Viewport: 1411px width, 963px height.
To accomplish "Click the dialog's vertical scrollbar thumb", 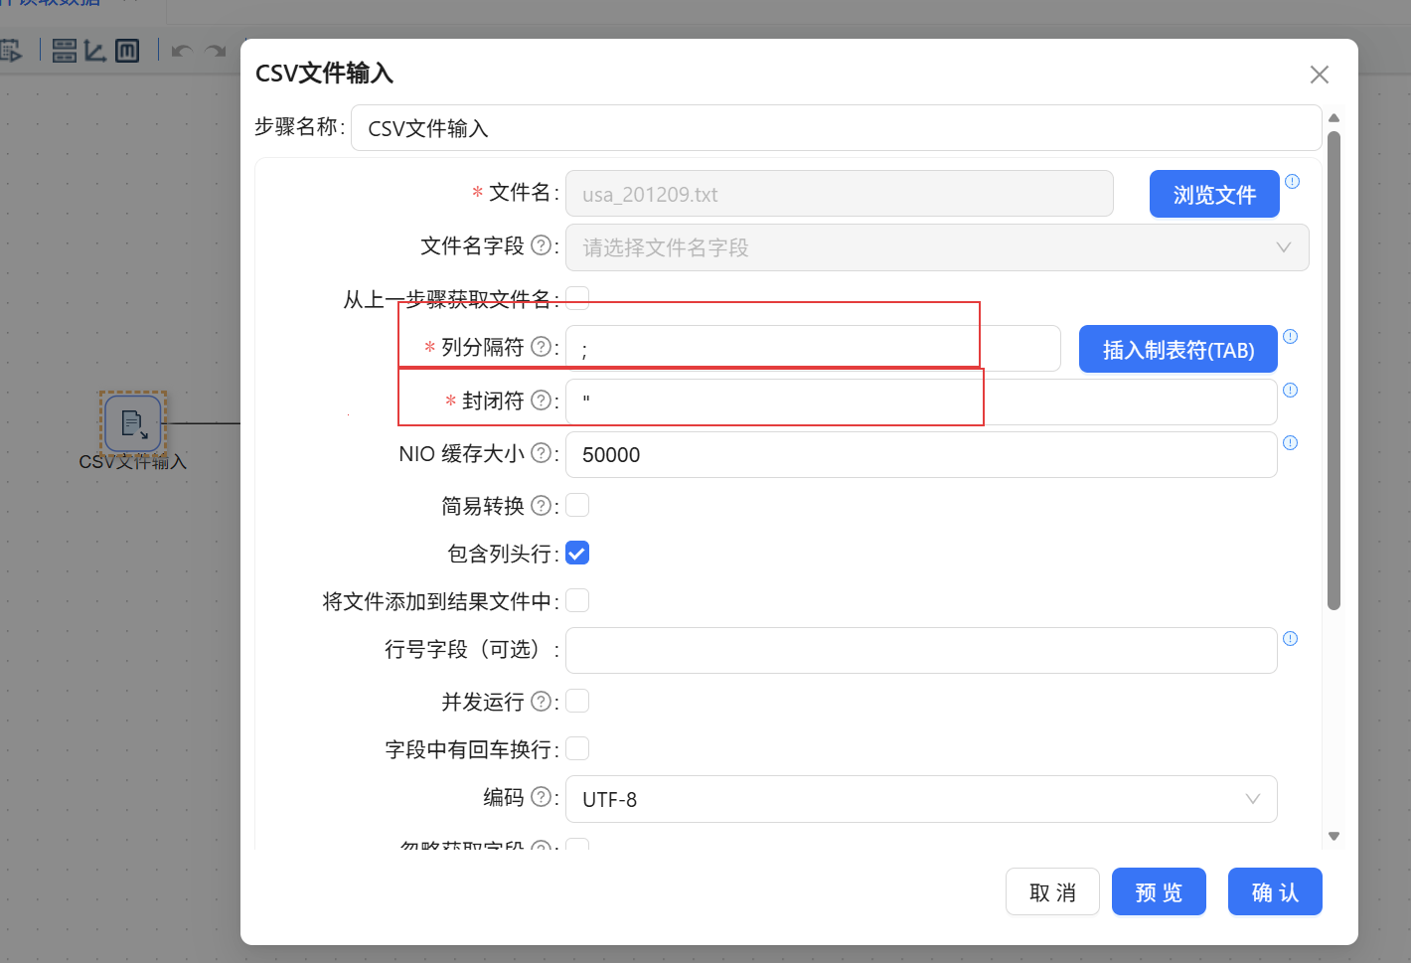I will click(1334, 371).
